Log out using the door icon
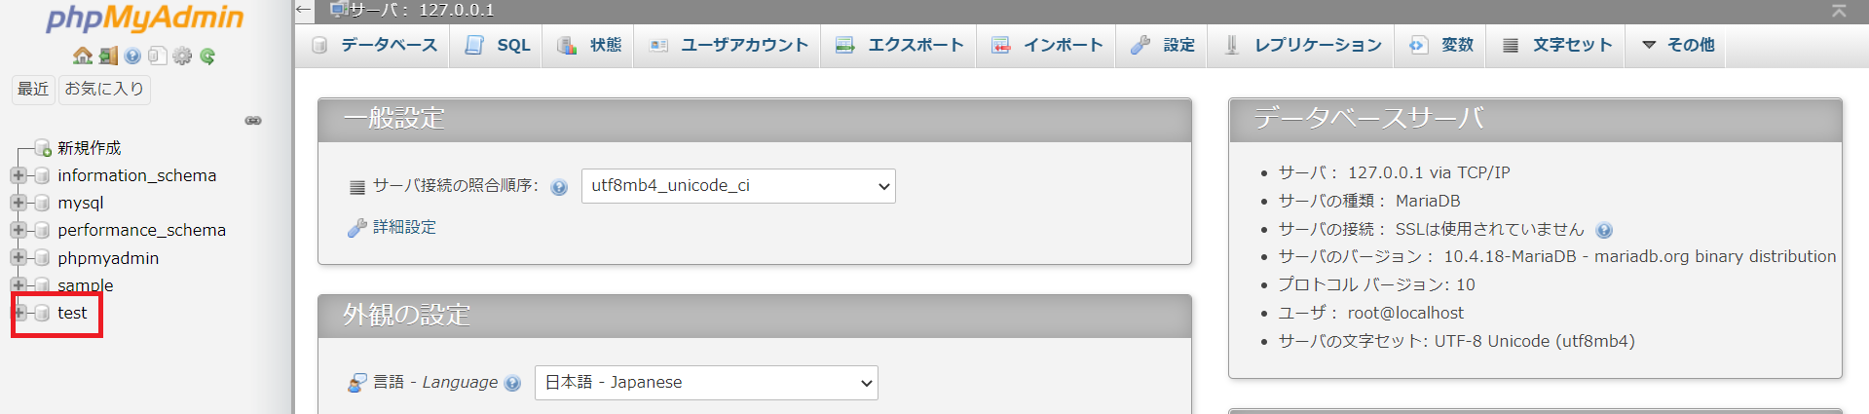 tap(108, 56)
